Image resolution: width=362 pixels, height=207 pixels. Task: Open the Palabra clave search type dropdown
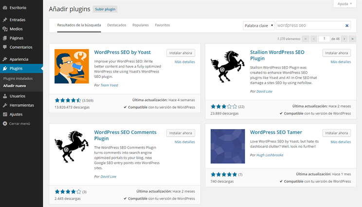[259, 26]
